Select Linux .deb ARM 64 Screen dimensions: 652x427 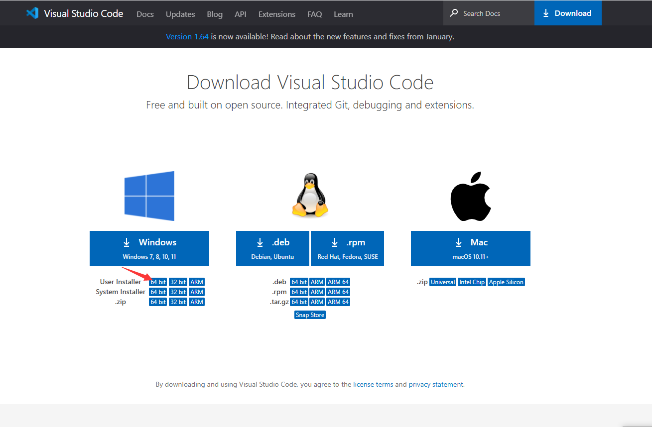pyautogui.click(x=338, y=282)
